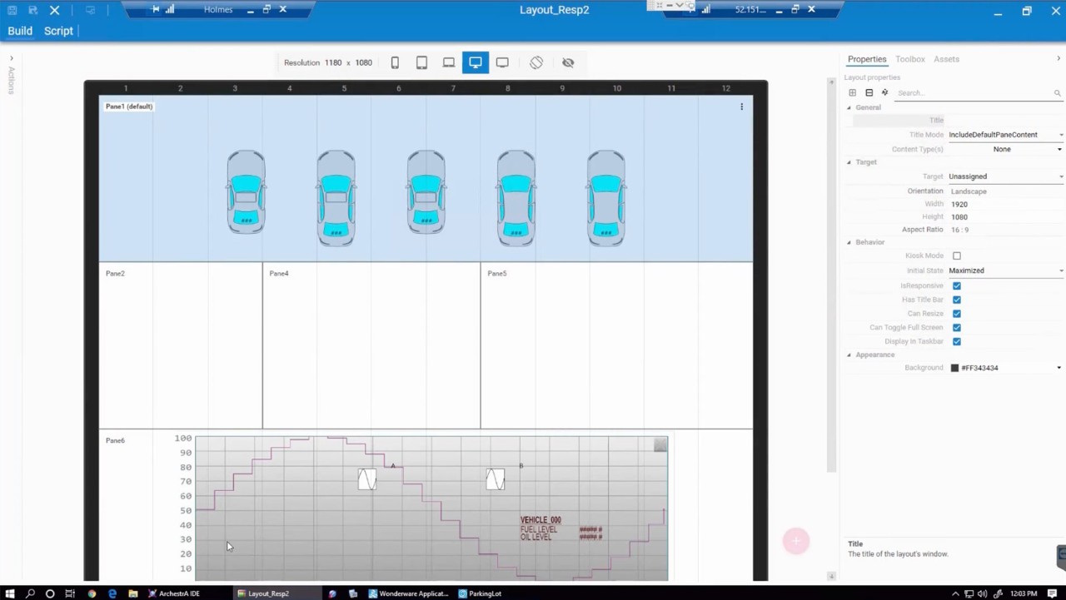Click the save icon in the title bar

[x=12, y=10]
